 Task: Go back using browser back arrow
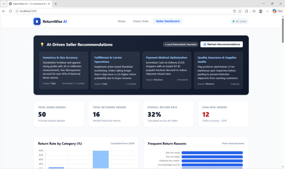tap(4, 11)
